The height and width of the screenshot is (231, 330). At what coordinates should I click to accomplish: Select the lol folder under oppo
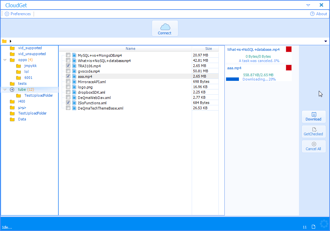tap(26, 72)
